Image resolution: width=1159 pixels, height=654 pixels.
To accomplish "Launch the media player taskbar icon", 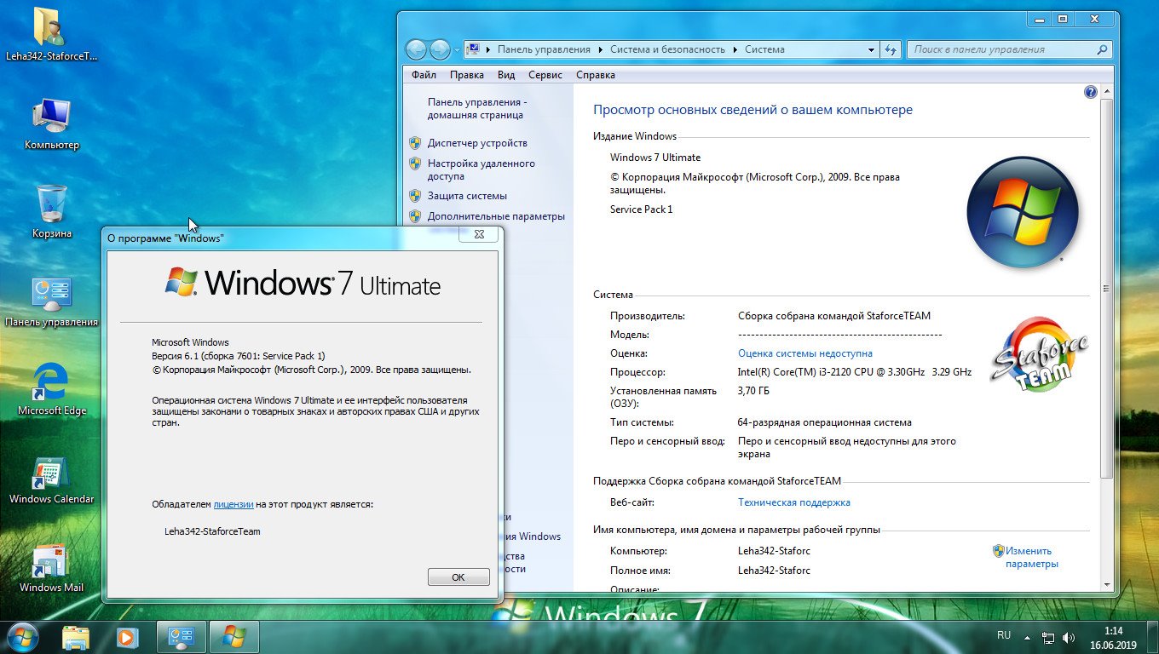I will coord(127,637).
